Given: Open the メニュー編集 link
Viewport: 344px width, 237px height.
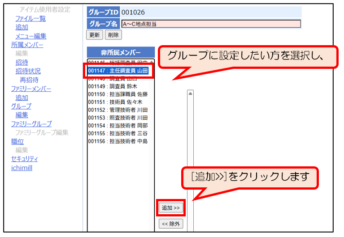Looking at the screenshot, I should [x=30, y=36].
